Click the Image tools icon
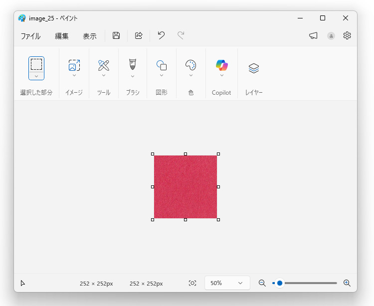This screenshot has height=306, width=374. pos(74,65)
